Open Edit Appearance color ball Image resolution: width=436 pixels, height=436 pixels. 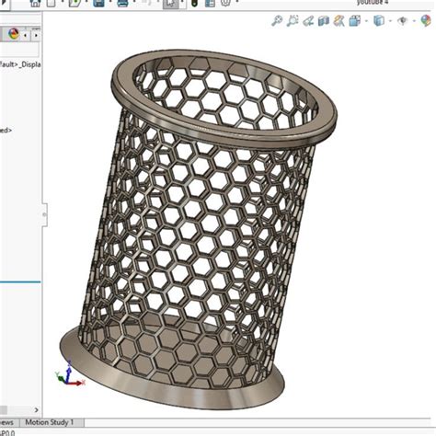(x=426, y=21)
